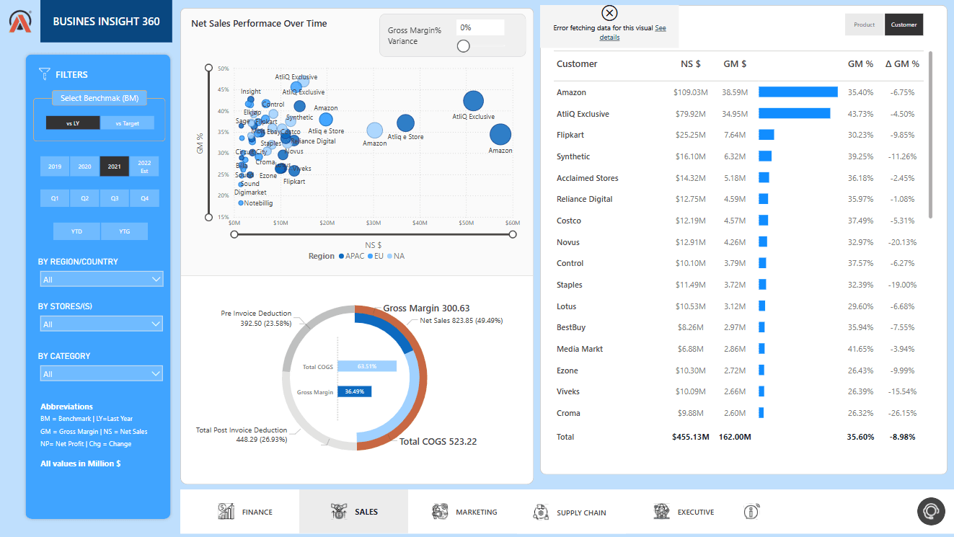The height and width of the screenshot is (537, 954).
Task: Expand the By Category dropdown
Action: tap(102, 373)
